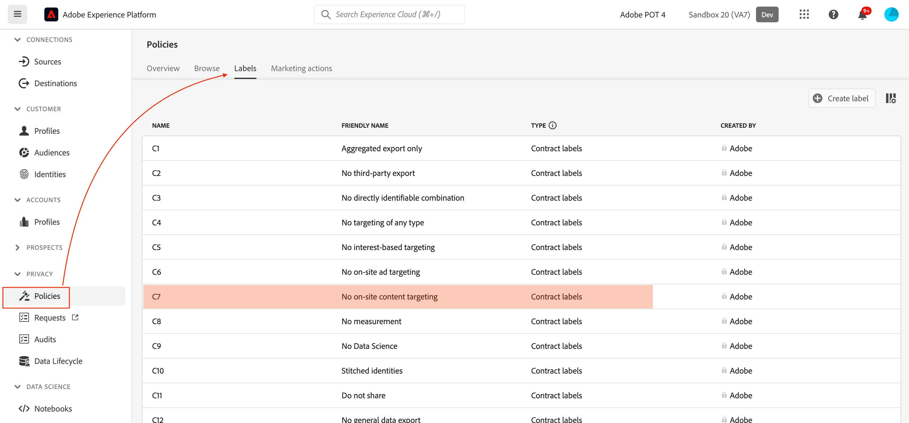Viewport: 909px width, 423px height.
Task: Switch to the Browse tab
Action: [x=207, y=68]
